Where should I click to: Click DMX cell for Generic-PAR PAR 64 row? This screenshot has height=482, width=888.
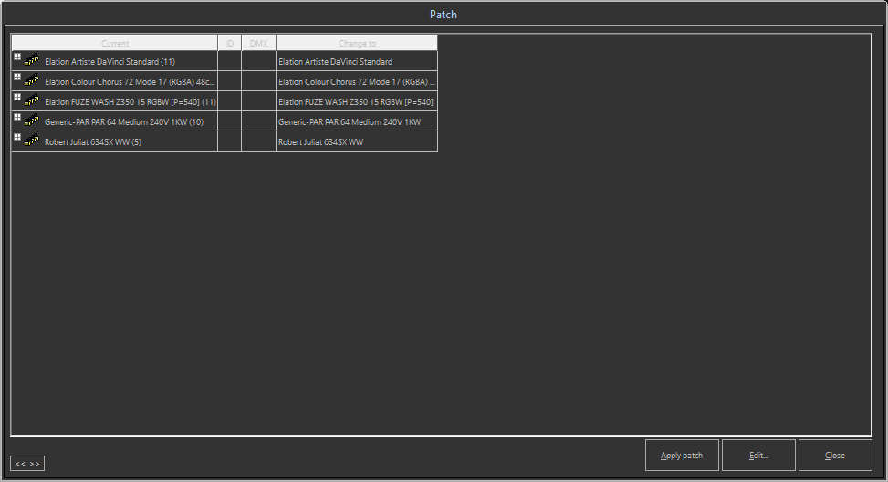259,121
